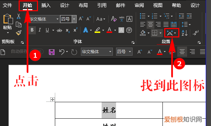This screenshot has width=211, height=126.
Task: Apply character shading with the gray A icon
Action: [x=121, y=30]
